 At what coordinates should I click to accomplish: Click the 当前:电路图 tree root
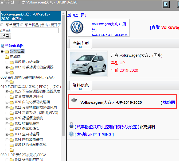[14, 46]
